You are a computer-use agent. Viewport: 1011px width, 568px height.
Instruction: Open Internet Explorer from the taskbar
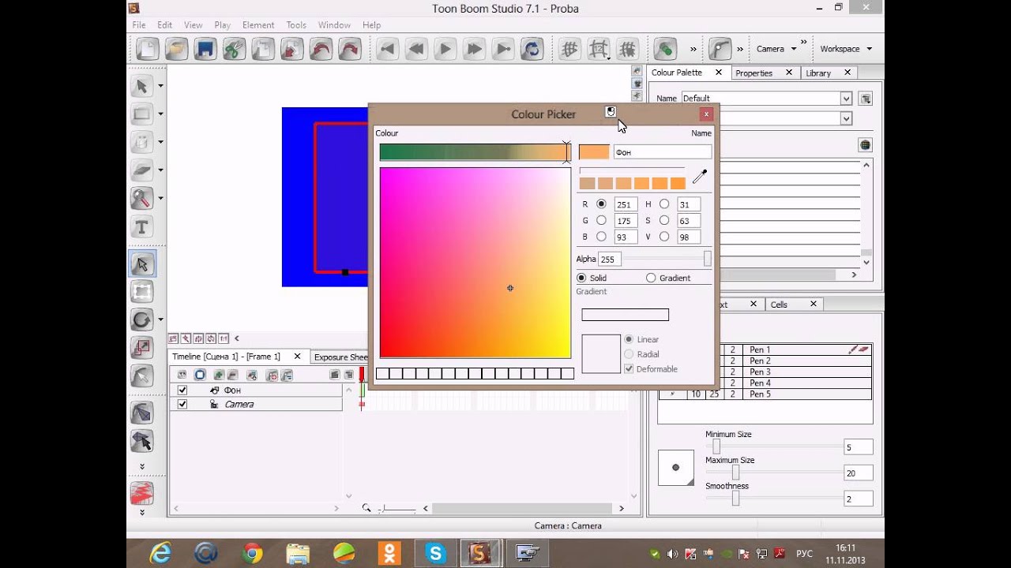coord(161,553)
